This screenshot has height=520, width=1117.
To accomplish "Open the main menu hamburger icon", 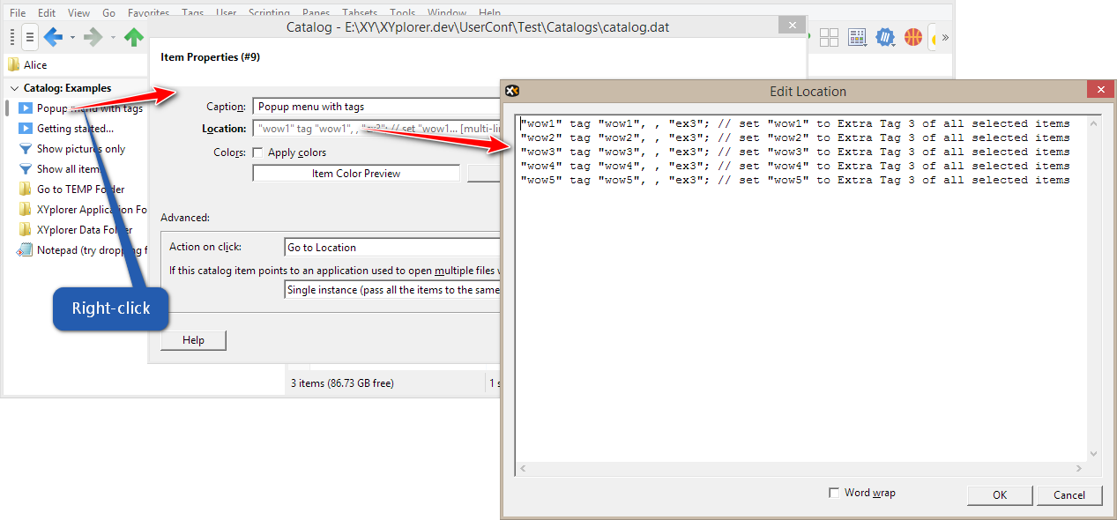I will click(29, 37).
